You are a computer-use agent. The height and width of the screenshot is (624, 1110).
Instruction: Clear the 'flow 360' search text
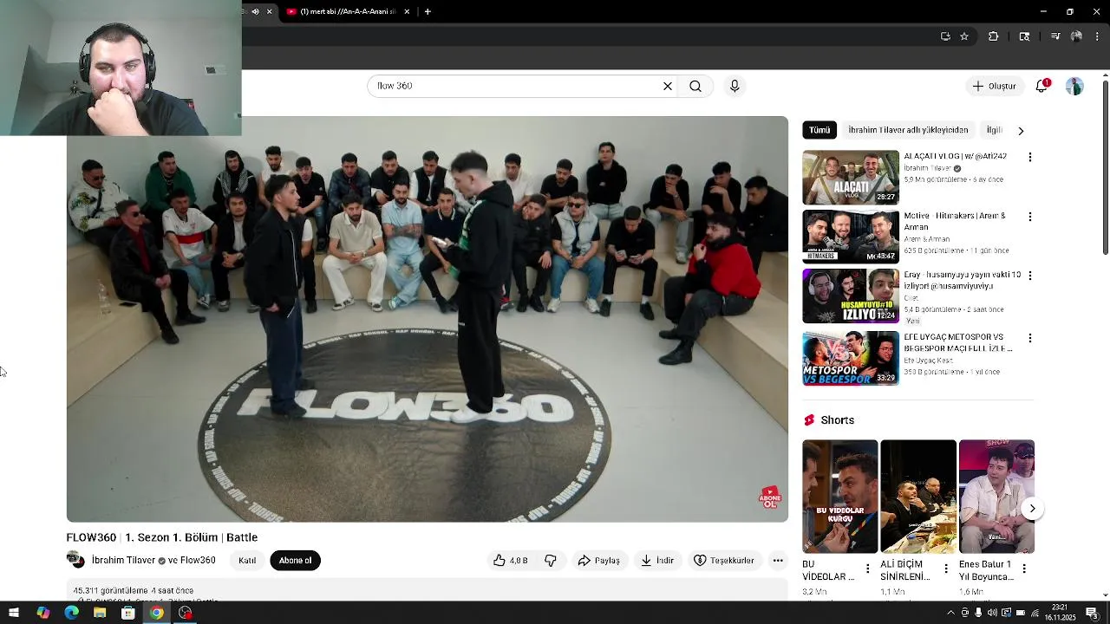point(668,86)
